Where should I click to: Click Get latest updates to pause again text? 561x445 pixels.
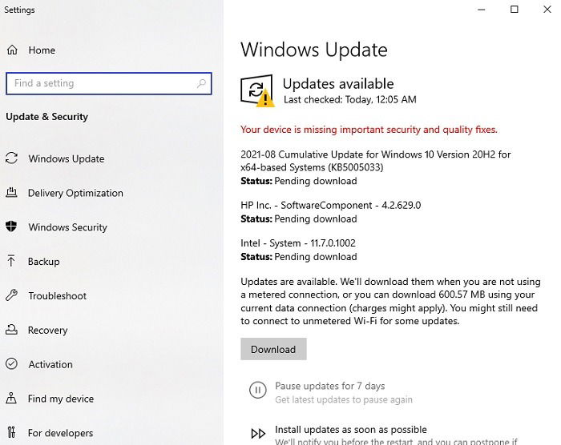click(344, 399)
